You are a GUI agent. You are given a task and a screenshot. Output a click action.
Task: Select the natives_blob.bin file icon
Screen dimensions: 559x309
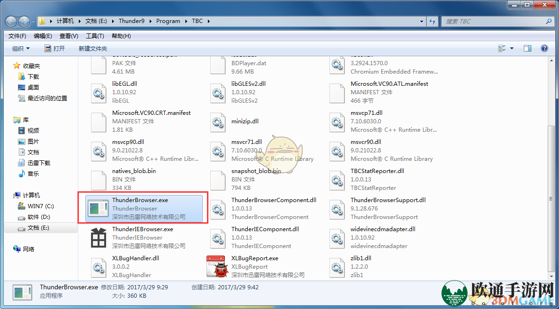(x=98, y=180)
